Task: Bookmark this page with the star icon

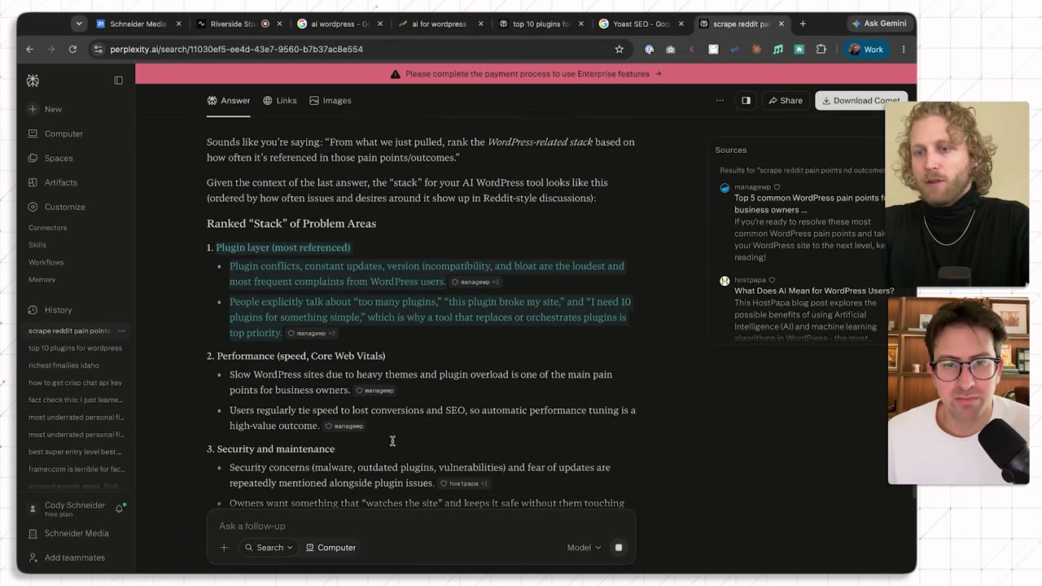Action: pos(620,50)
